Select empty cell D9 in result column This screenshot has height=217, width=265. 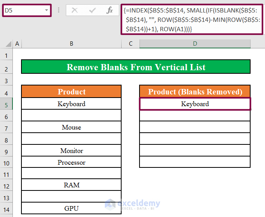click(x=195, y=150)
